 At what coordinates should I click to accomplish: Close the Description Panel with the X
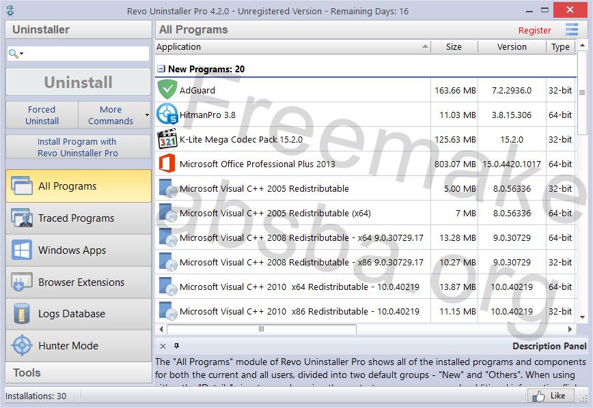(x=163, y=346)
